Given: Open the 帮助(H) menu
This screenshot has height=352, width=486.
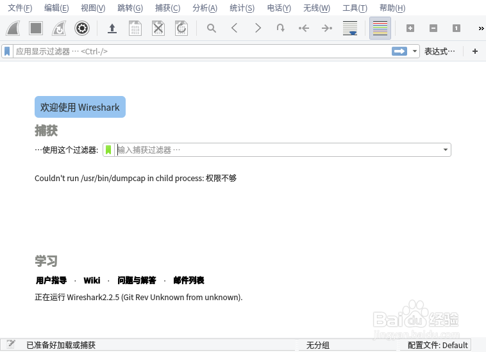Looking at the screenshot, I should click(392, 8).
